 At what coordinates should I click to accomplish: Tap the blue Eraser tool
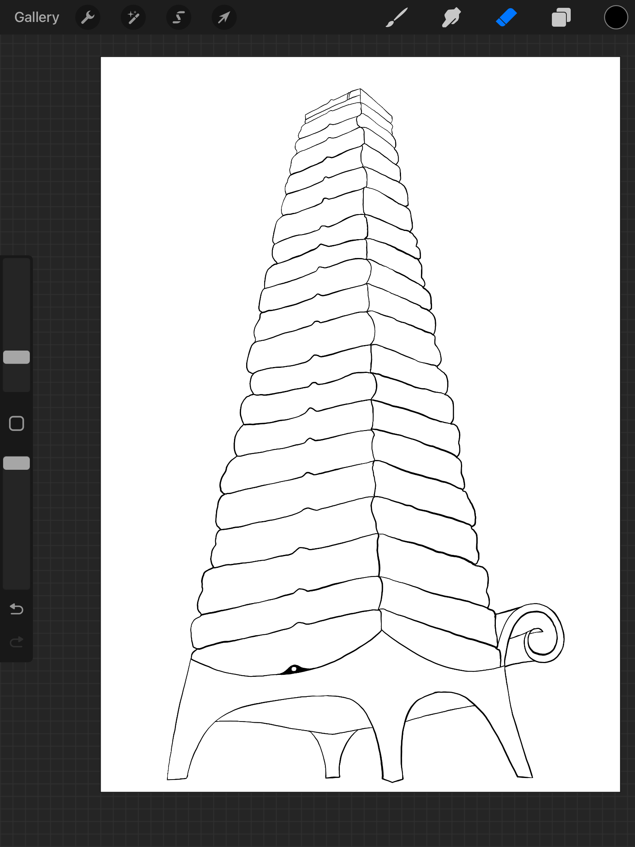click(506, 17)
